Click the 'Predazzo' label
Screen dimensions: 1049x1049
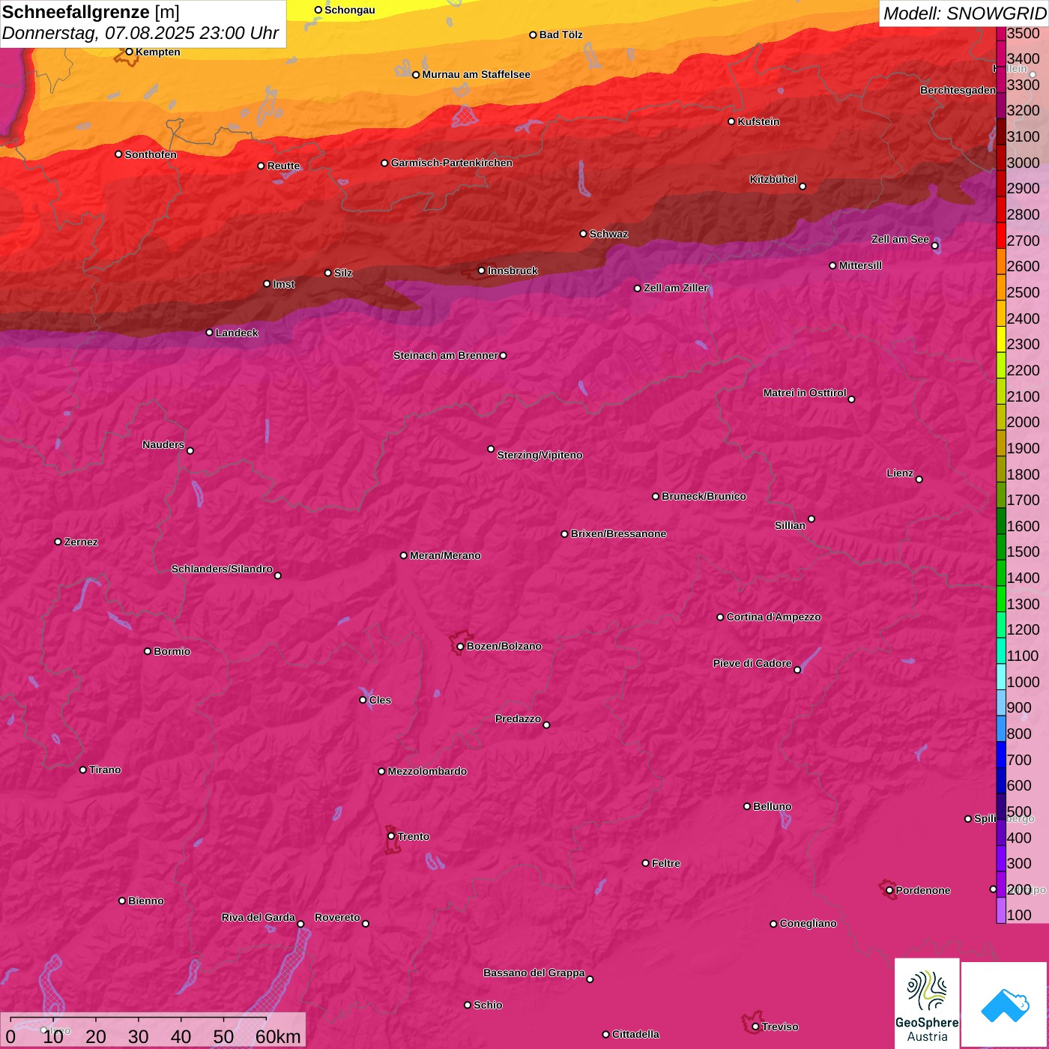(518, 719)
